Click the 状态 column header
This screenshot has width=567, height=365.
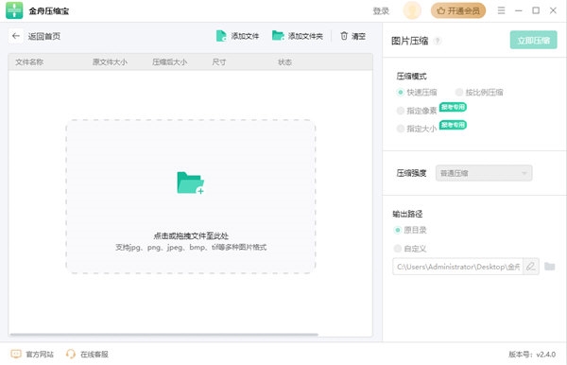(x=285, y=61)
